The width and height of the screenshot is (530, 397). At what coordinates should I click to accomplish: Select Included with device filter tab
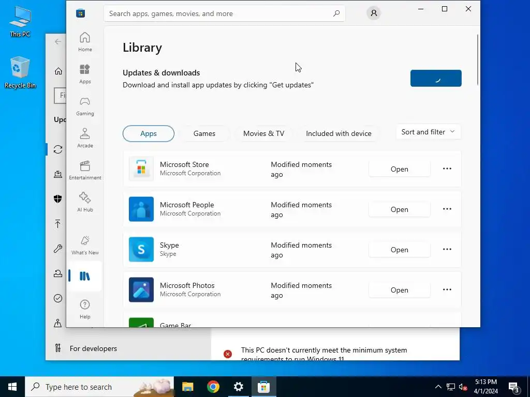(338, 133)
